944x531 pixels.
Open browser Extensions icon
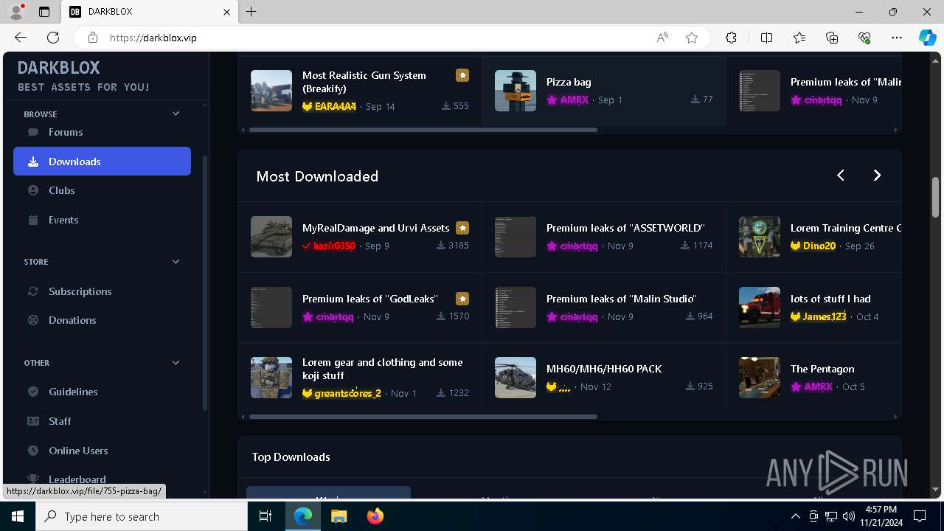pos(731,38)
